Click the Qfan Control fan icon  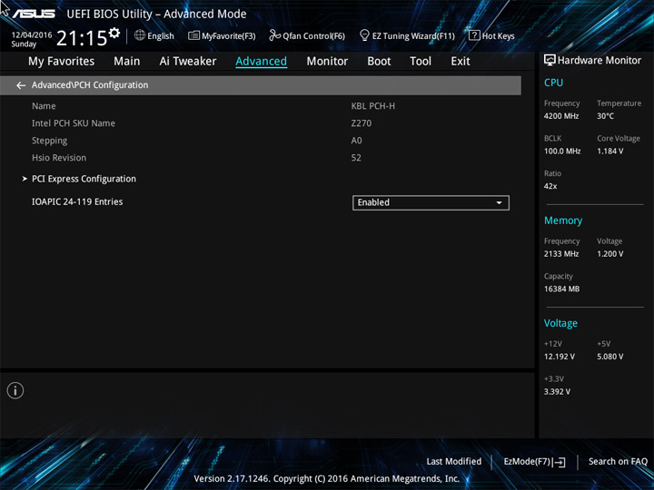[x=274, y=35]
